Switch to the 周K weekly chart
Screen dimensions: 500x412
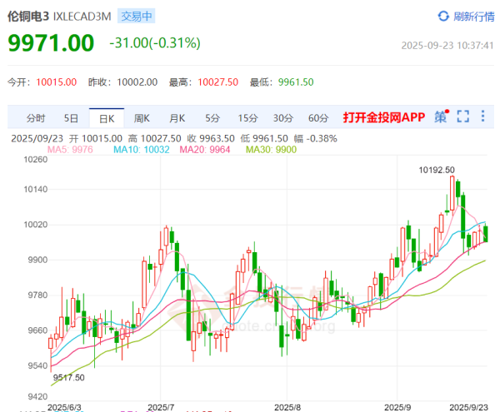coord(142,117)
